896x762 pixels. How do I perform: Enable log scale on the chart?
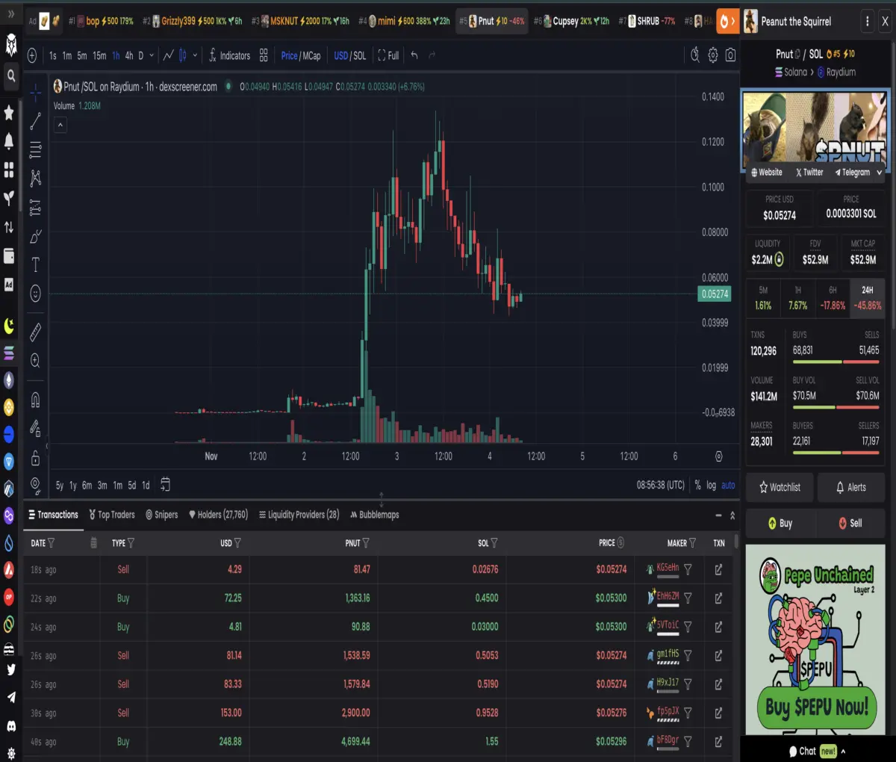point(711,486)
